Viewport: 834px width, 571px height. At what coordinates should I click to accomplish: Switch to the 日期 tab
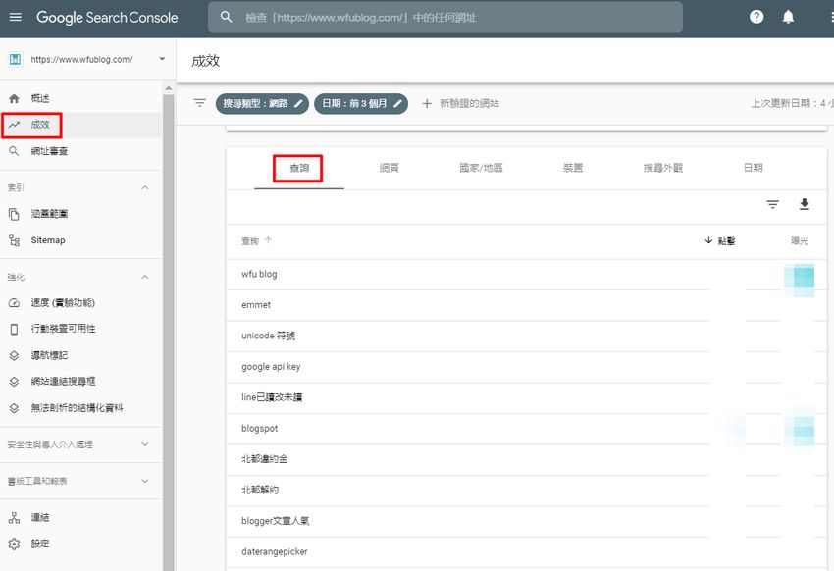click(x=753, y=168)
